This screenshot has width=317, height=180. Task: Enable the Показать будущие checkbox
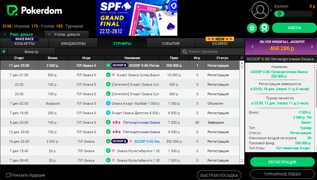click(x=8, y=175)
